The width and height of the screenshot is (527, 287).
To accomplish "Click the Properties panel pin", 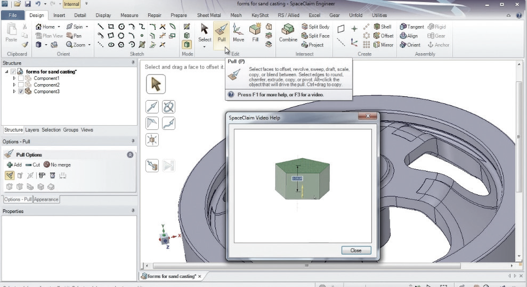I will click(x=133, y=211).
